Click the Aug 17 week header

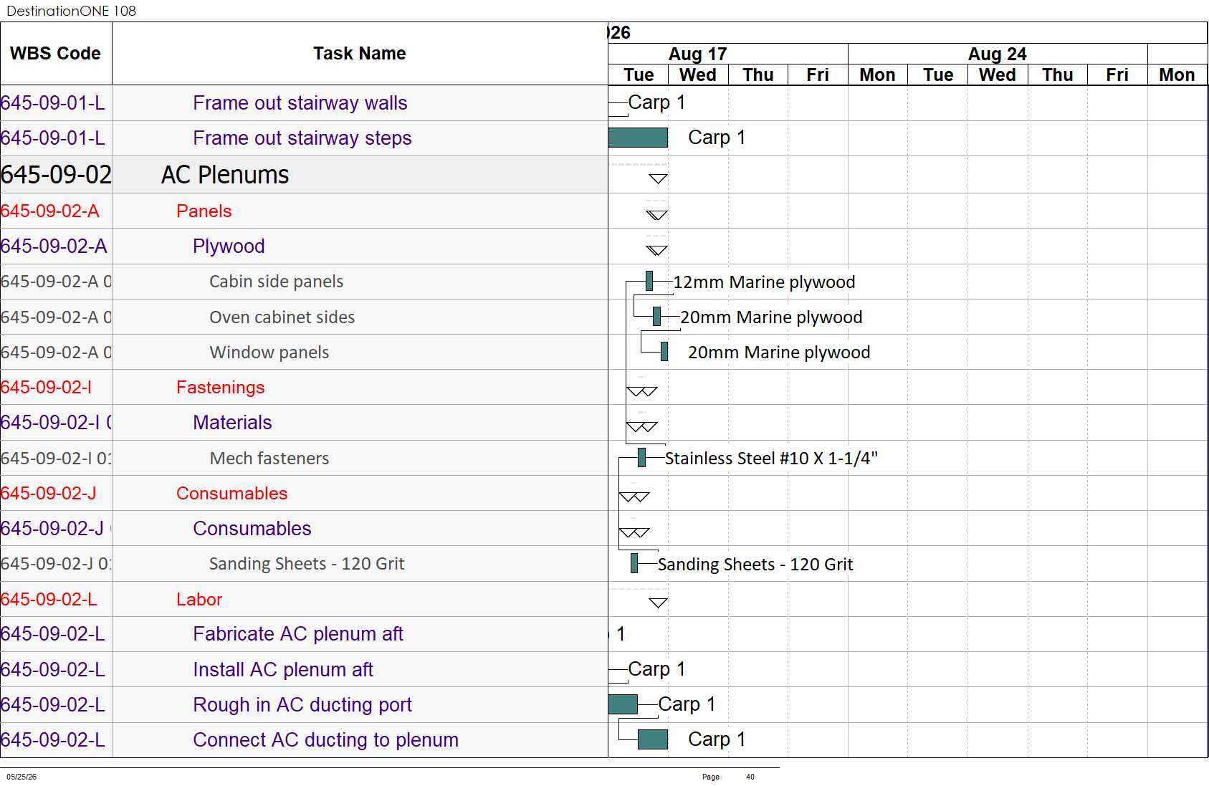pyautogui.click(x=697, y=54)
